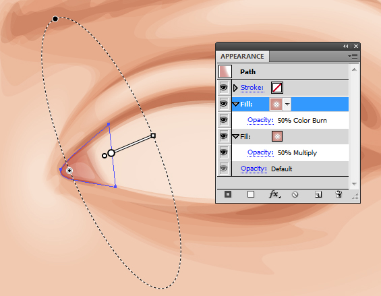Open Opacity link for Color Burn
Image resolution: width=381 pixels, height=296 pixels.
point(260,120)
